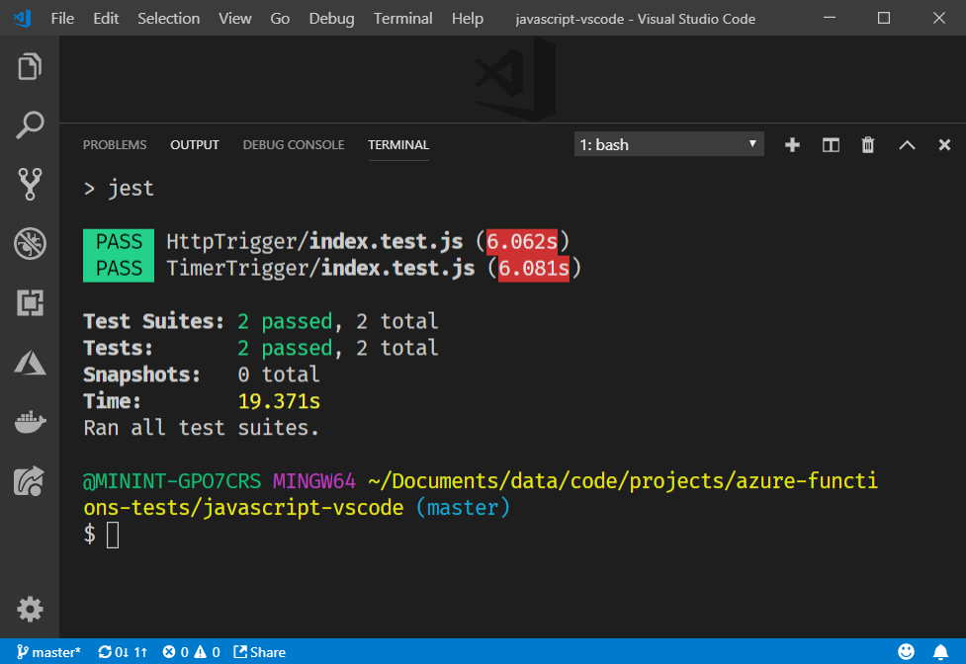Open the View menu
966x664 pixels.
[x=234, y=19]
